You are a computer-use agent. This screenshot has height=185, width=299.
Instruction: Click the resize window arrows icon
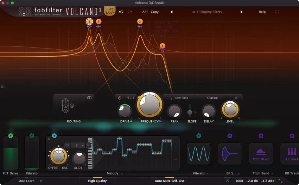point(280,181)
